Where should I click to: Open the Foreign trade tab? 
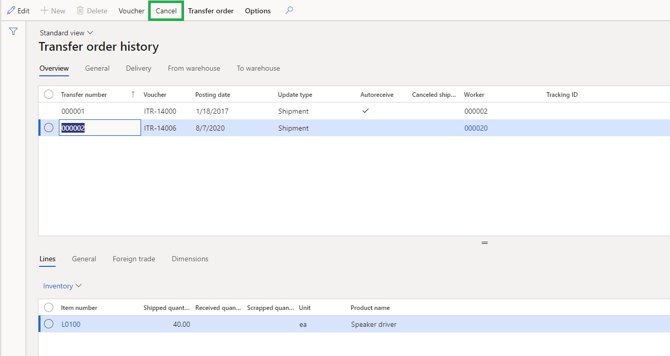pos(134,259)
